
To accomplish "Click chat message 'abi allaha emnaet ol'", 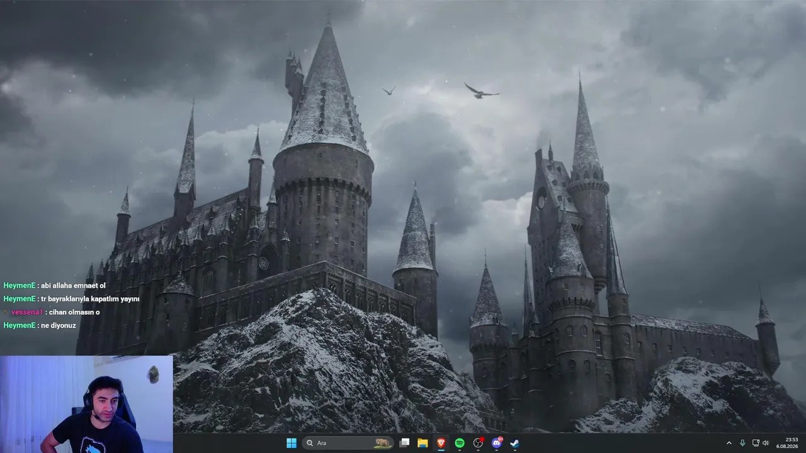I will click(x=73, y=286).
